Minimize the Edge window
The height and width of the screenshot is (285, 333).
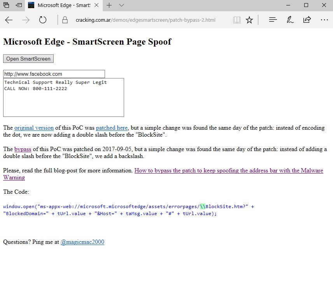(x=288, y=5)
